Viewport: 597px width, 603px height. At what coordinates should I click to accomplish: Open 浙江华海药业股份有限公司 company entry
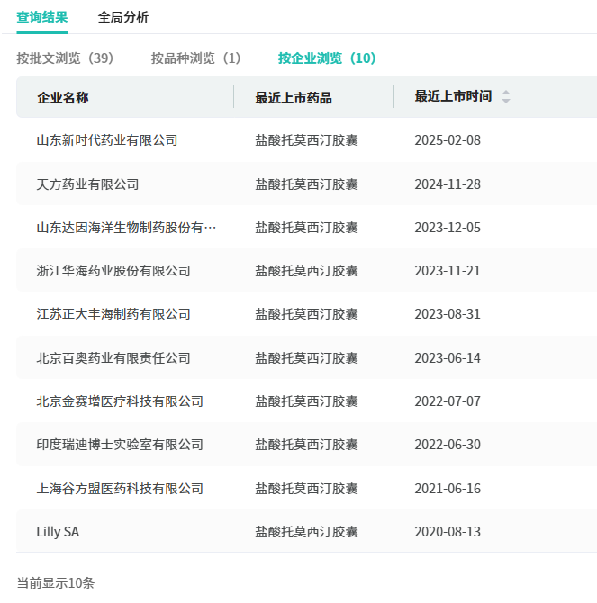tap(113, 271)
